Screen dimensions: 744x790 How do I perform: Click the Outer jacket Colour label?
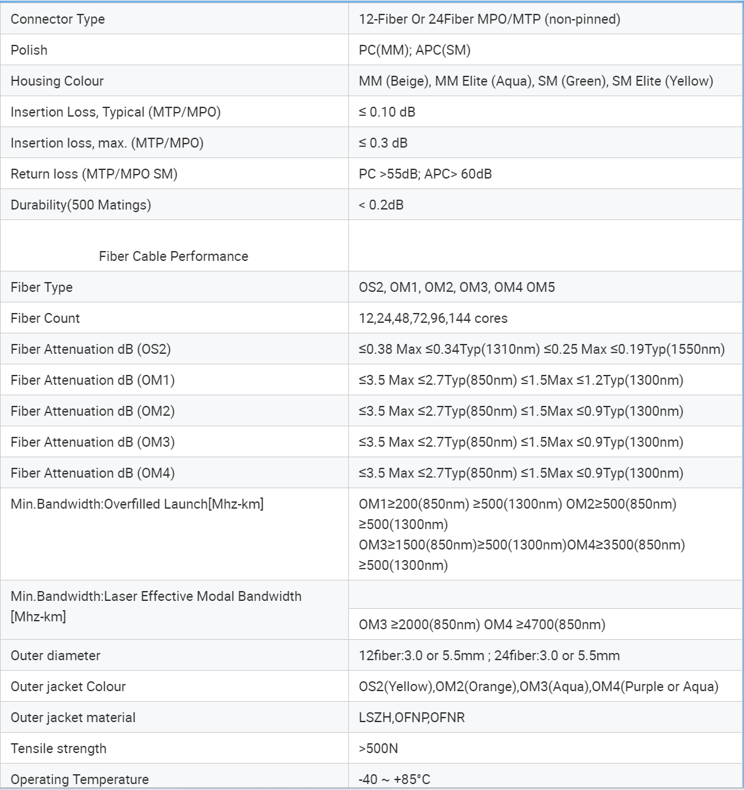tap(68, 687)
